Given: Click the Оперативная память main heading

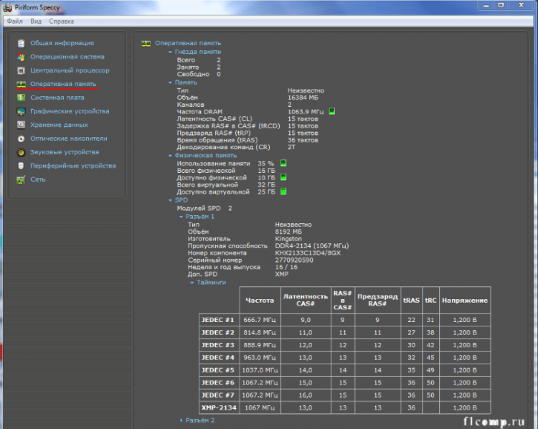Looking at the screenshot, I should coord(188,43).
